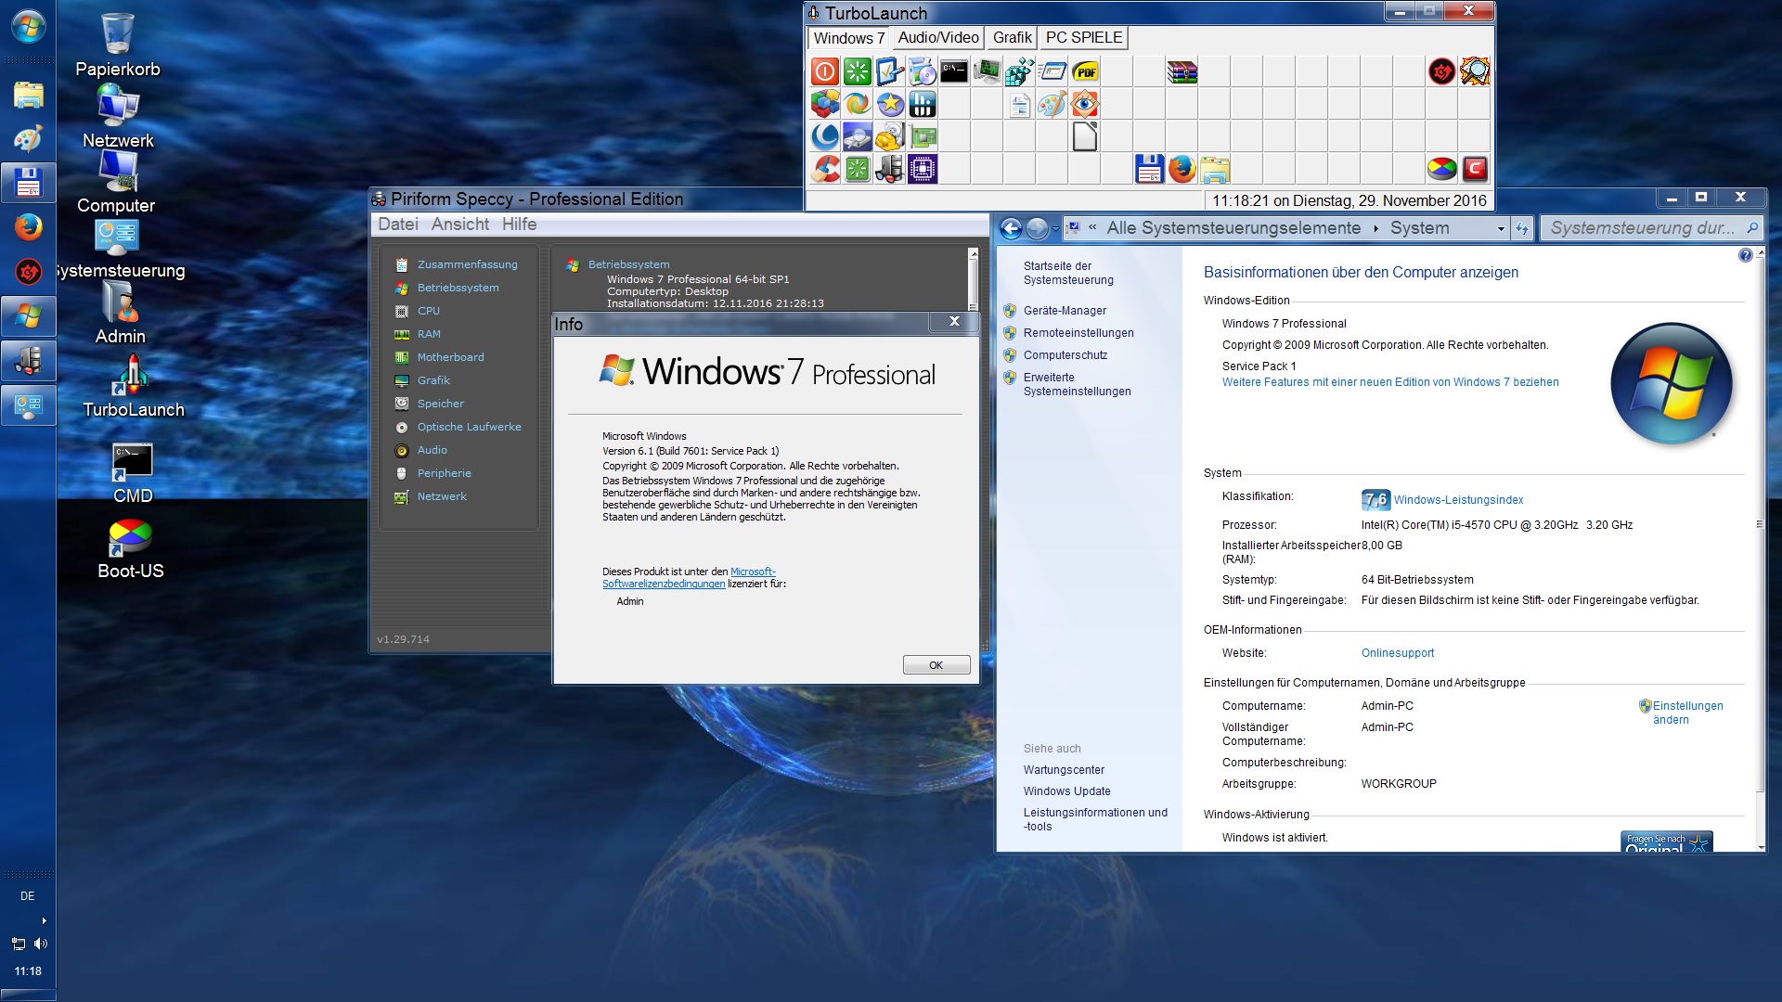This screenshot has width=1782, height=1002.
Task: Select Optische Laufwerke in Speccy sidebar
Action: (469, 427)
